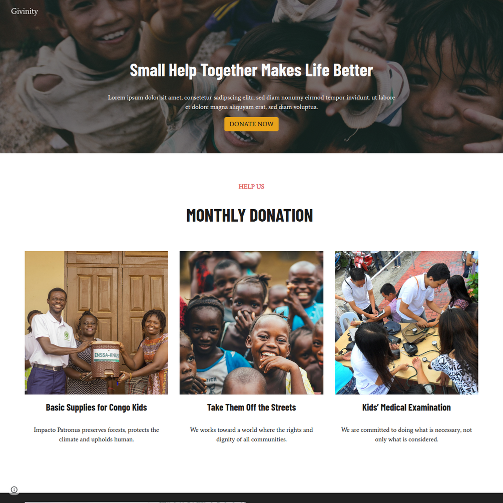Click the info icon at bottom left

(x=14, y=489)
